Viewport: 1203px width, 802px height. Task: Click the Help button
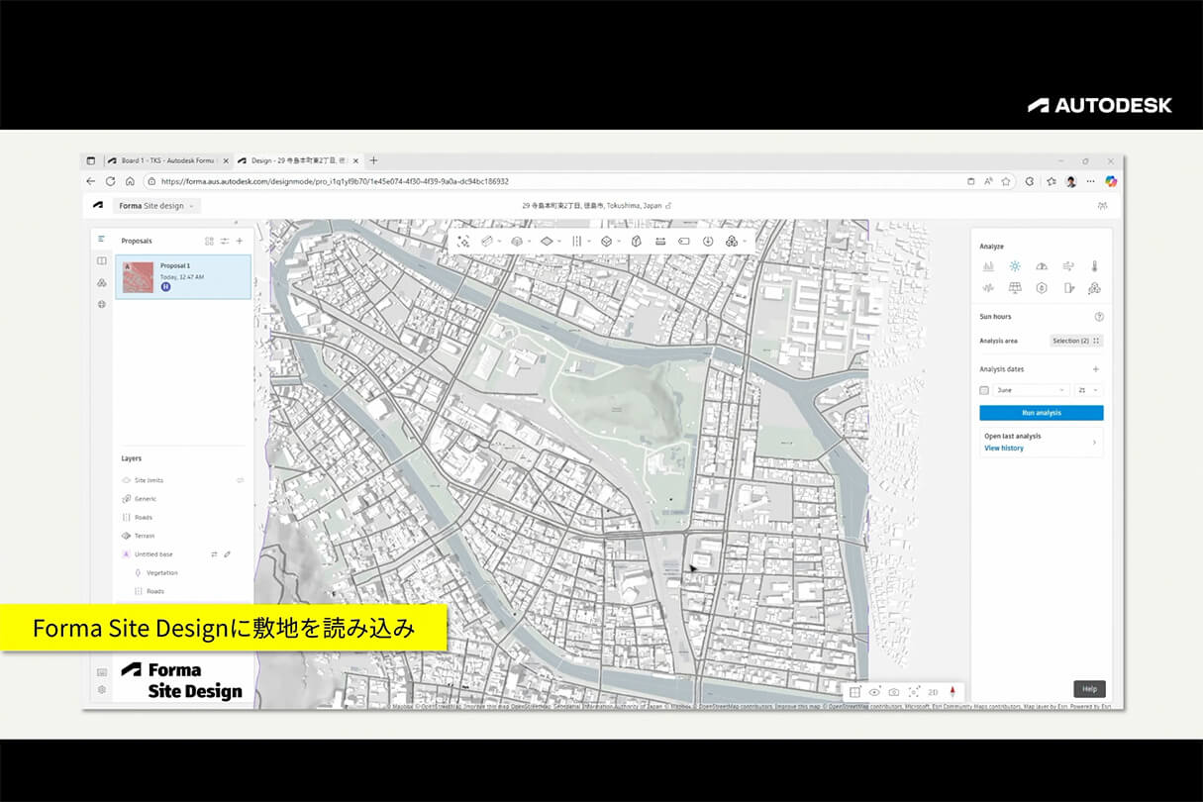click(1089, 689)
